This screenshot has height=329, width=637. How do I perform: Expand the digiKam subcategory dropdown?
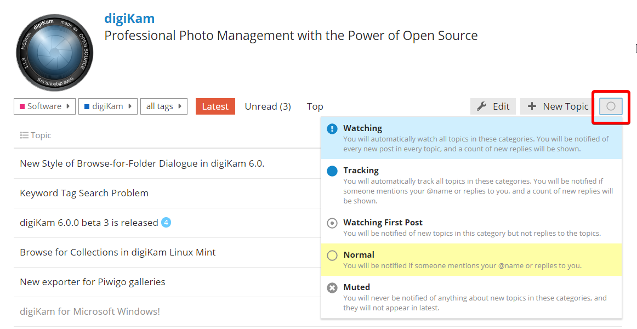coord(107,106)
